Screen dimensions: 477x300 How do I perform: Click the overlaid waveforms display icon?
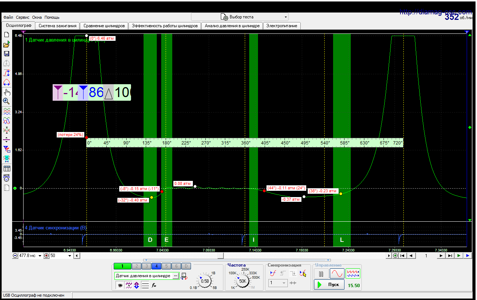6,121
